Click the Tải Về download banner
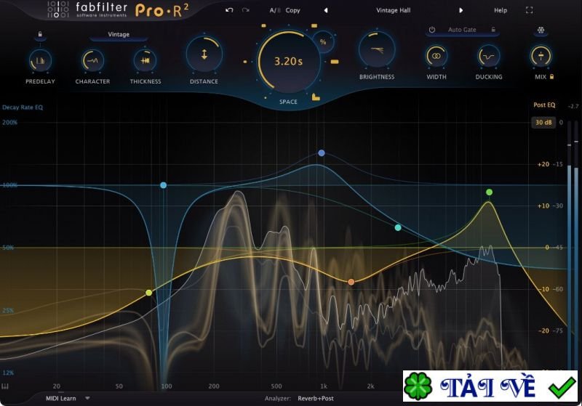Viewport: 582px width, 406px height. [490, 386]
